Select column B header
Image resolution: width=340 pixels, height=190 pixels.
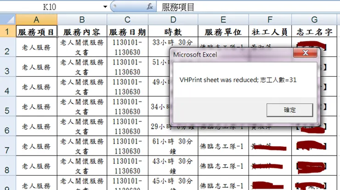(82, 20)
